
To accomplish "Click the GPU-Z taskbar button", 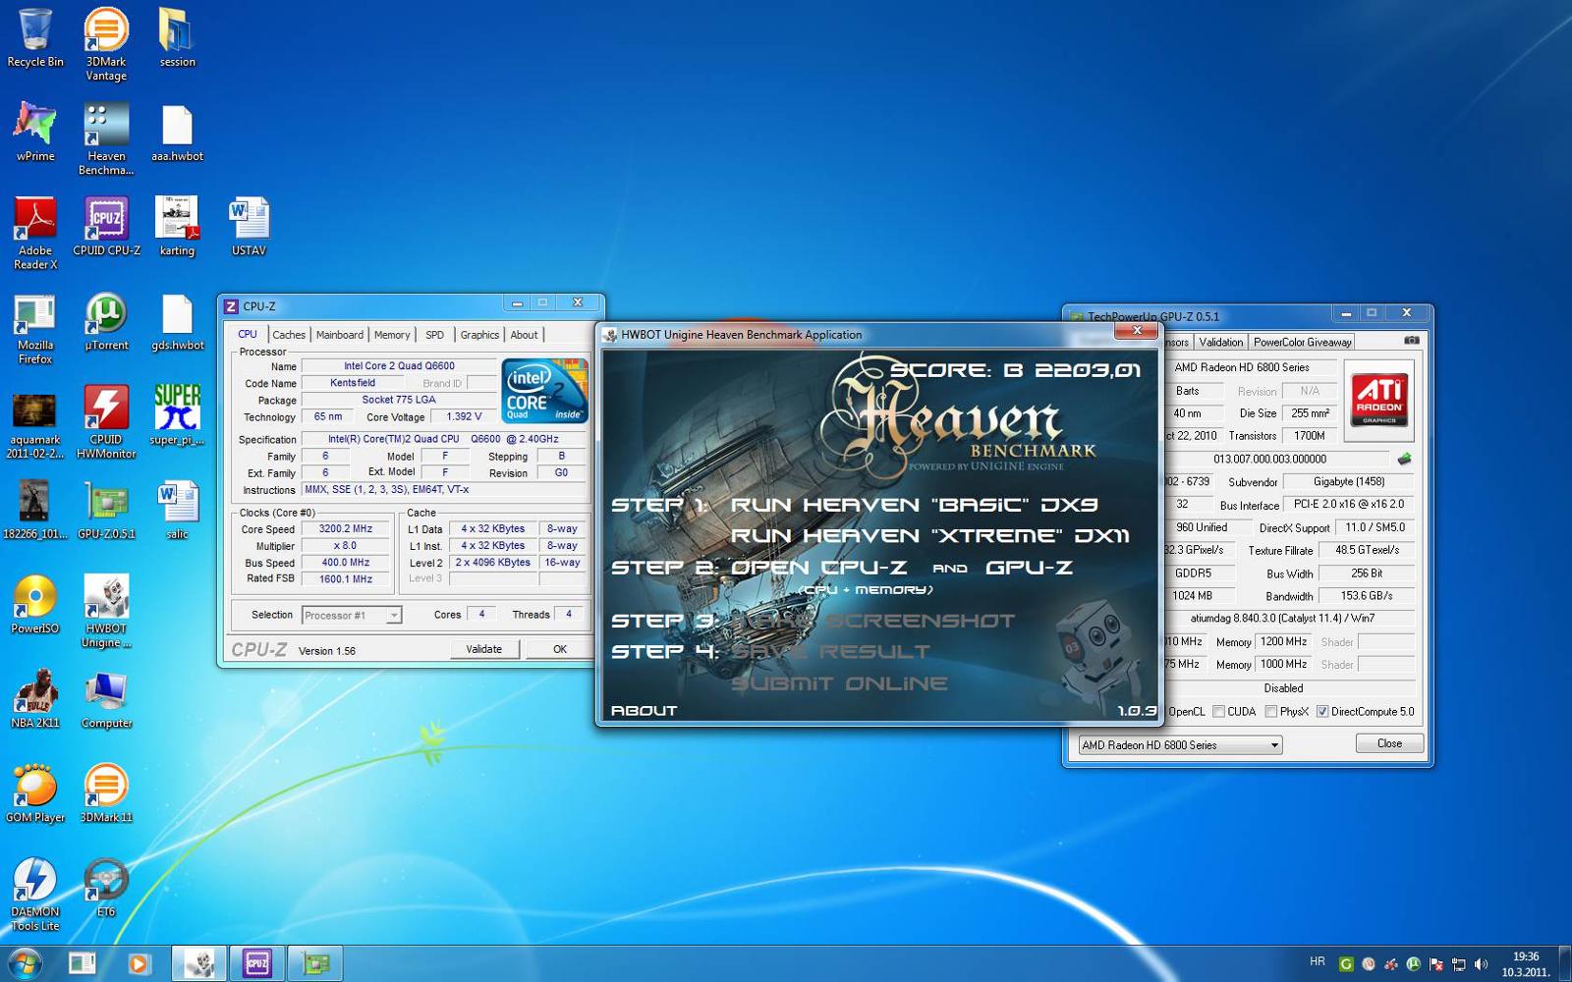I will tap(315, 963).
